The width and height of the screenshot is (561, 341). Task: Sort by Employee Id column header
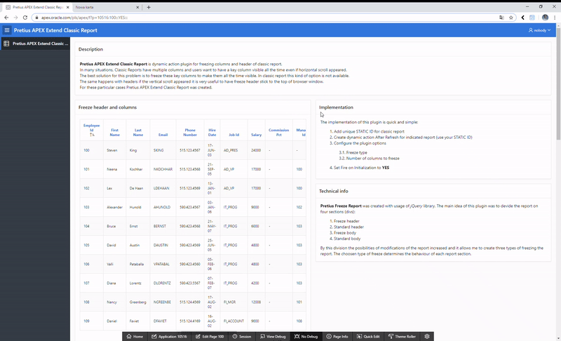click(92, 128)
